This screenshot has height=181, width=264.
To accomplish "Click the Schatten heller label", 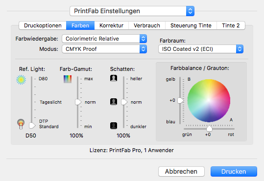I will click(136, 79).
